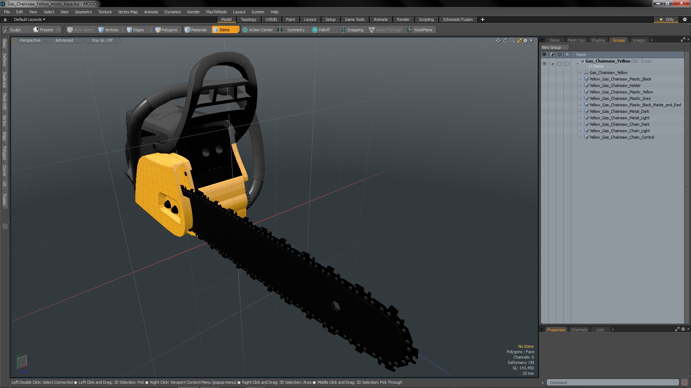Open the preferences gear next to Only
The width and height of the screenshot is (691, 388).
pos(685,19)
